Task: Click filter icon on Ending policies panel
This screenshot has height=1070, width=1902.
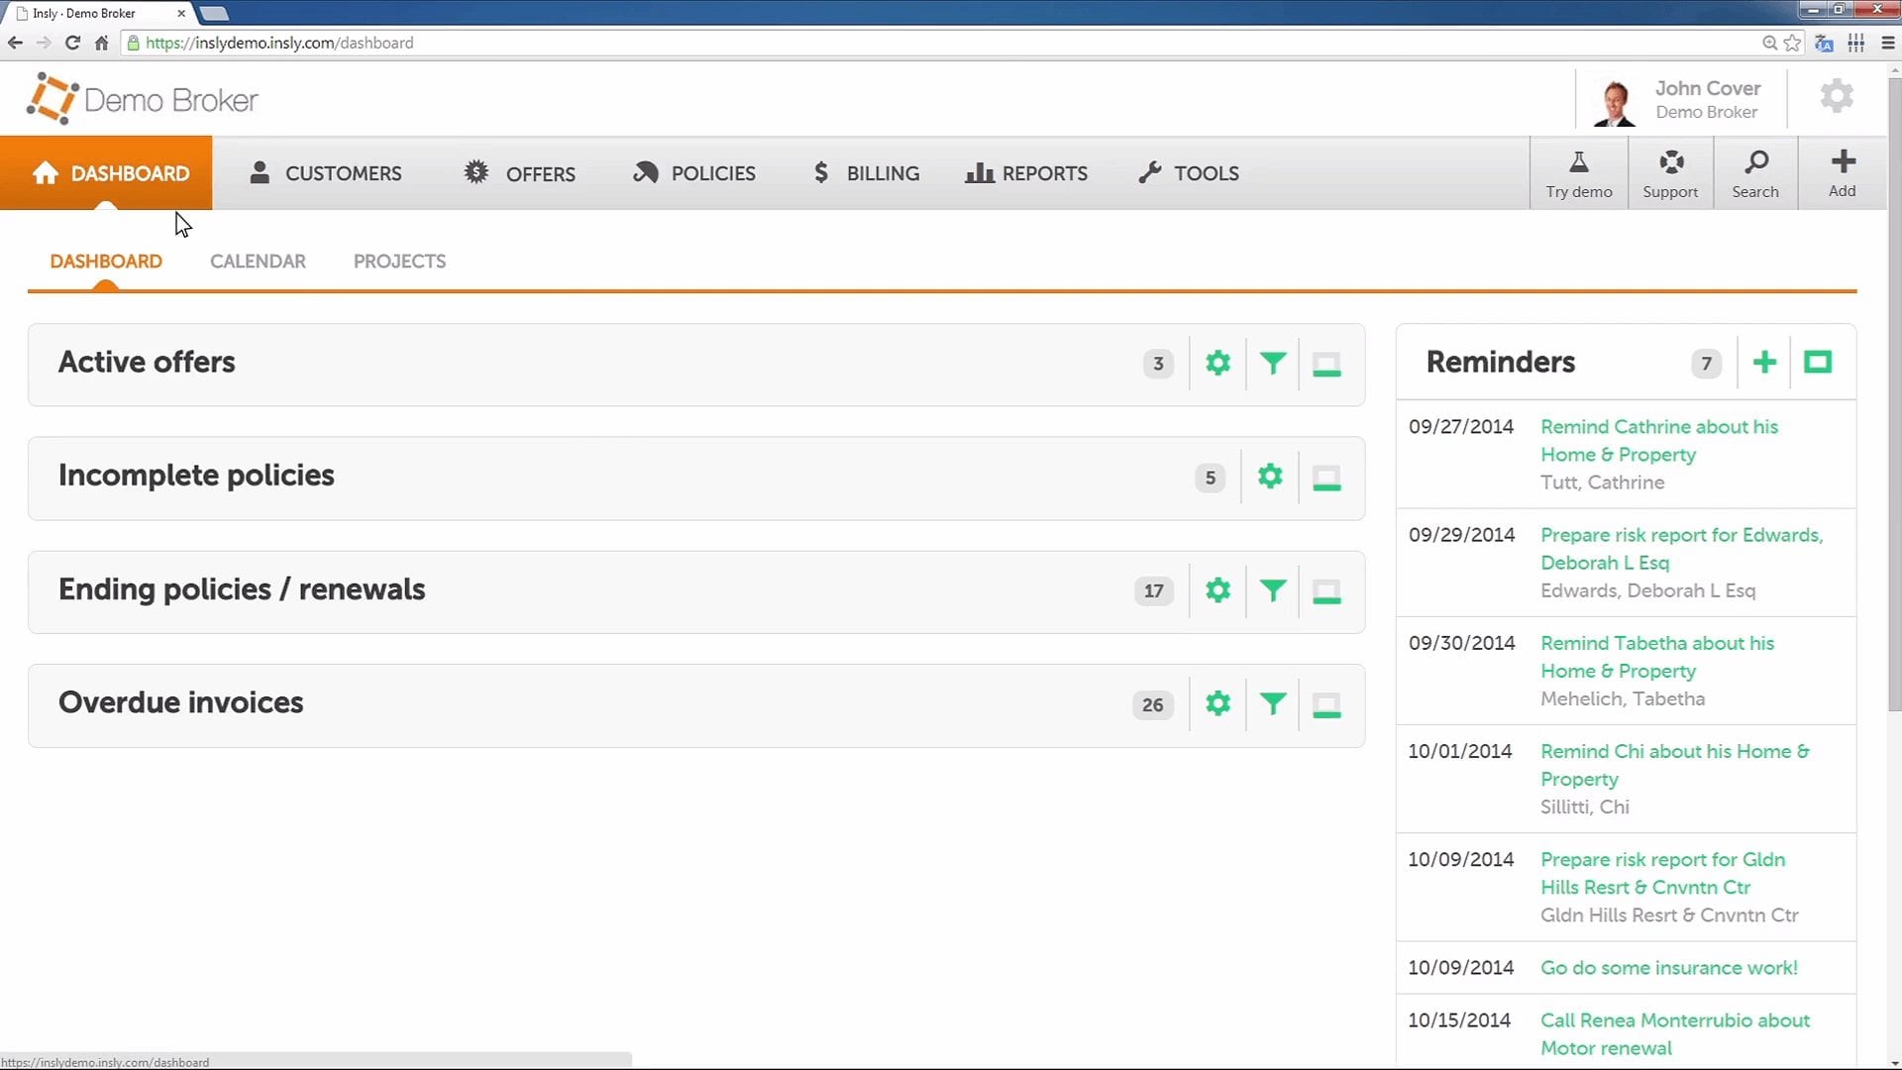Action: (x=1273, y=590)
